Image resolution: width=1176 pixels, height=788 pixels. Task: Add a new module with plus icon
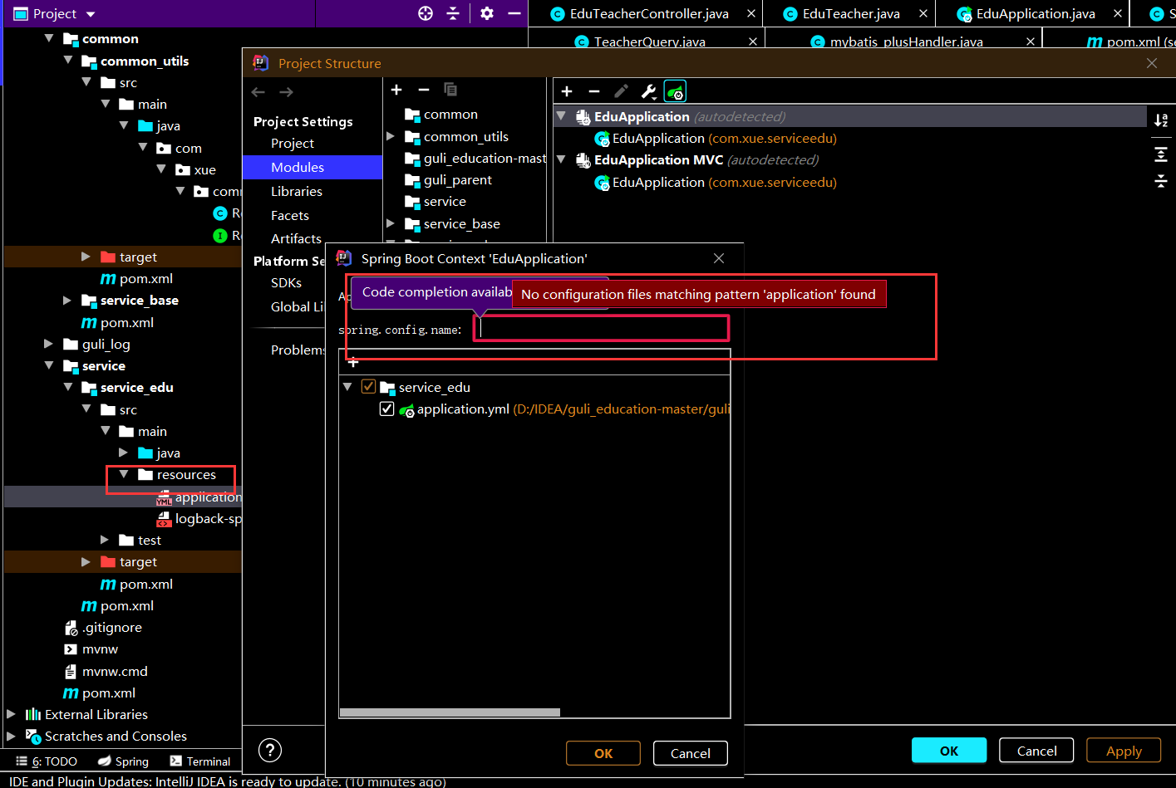tap(396, 90)
